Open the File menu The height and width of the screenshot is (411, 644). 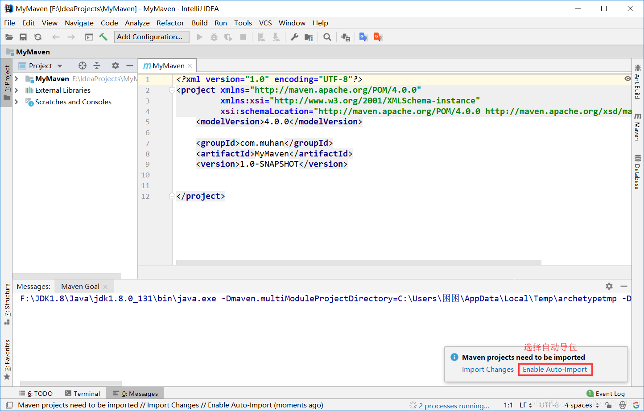pyautogui.click(x=9, y=23)
